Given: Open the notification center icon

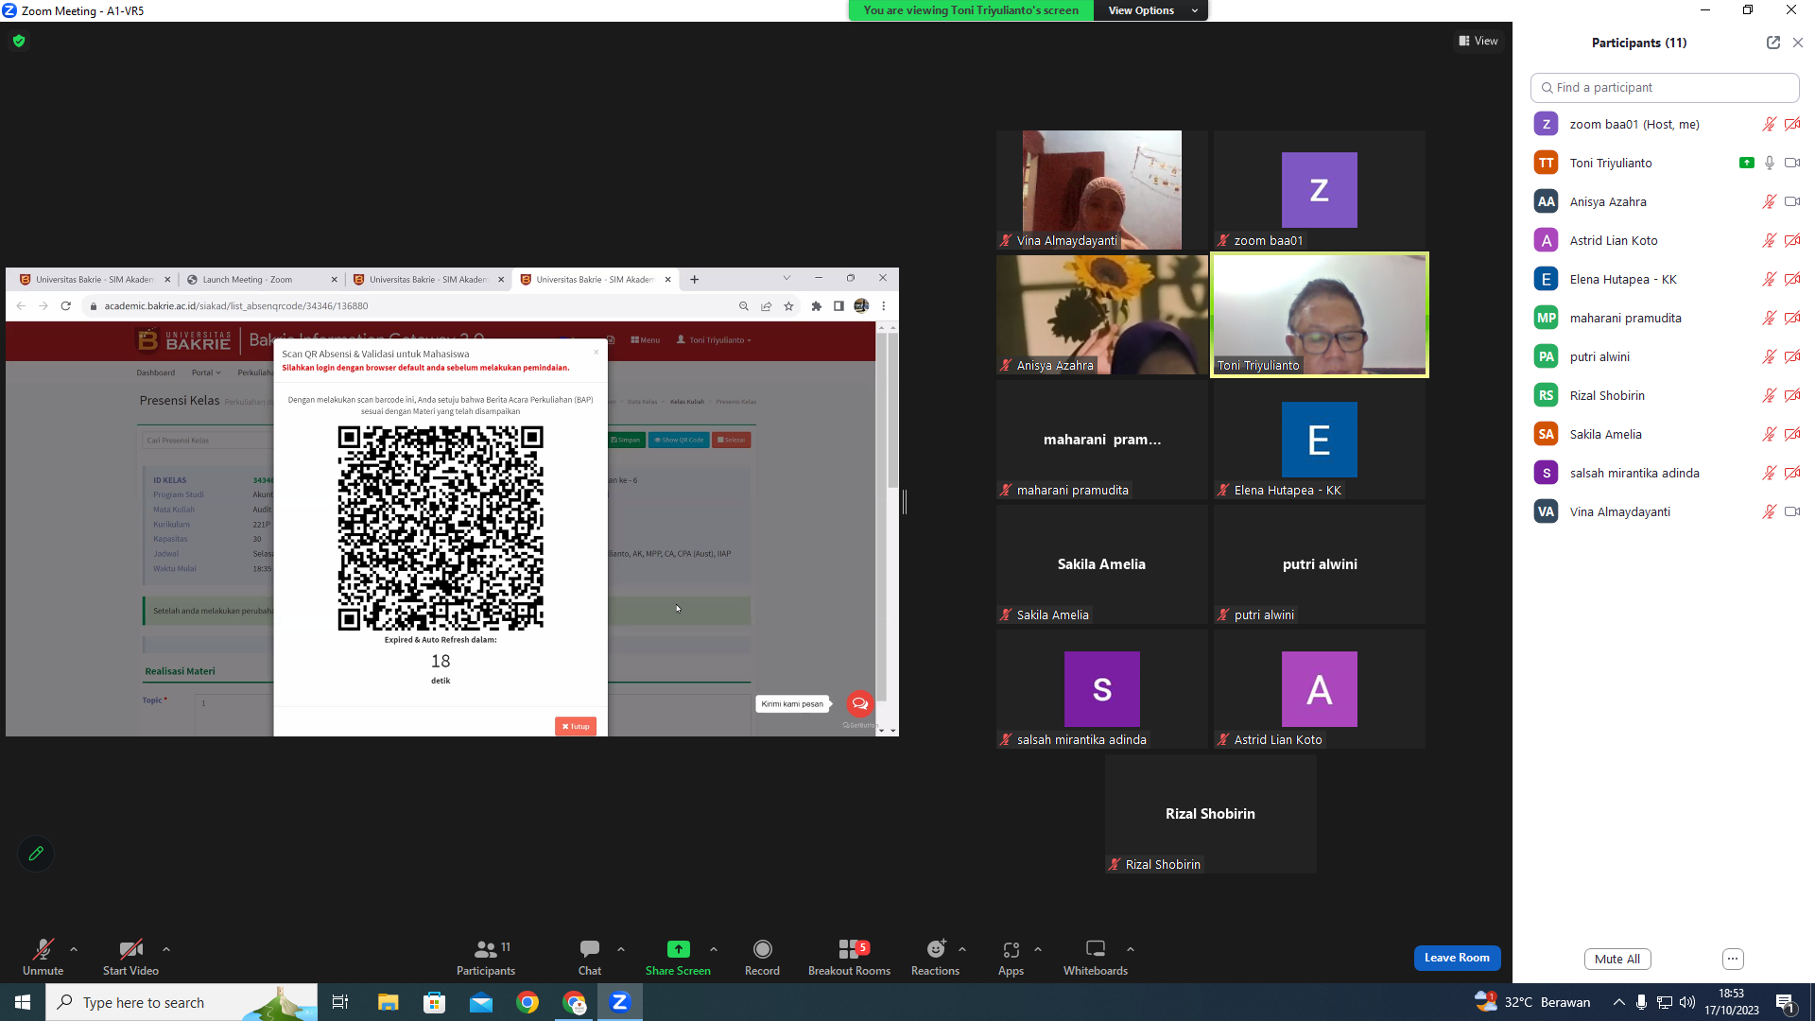Looking at the screenshot, I should [x=1785, y=1002].
